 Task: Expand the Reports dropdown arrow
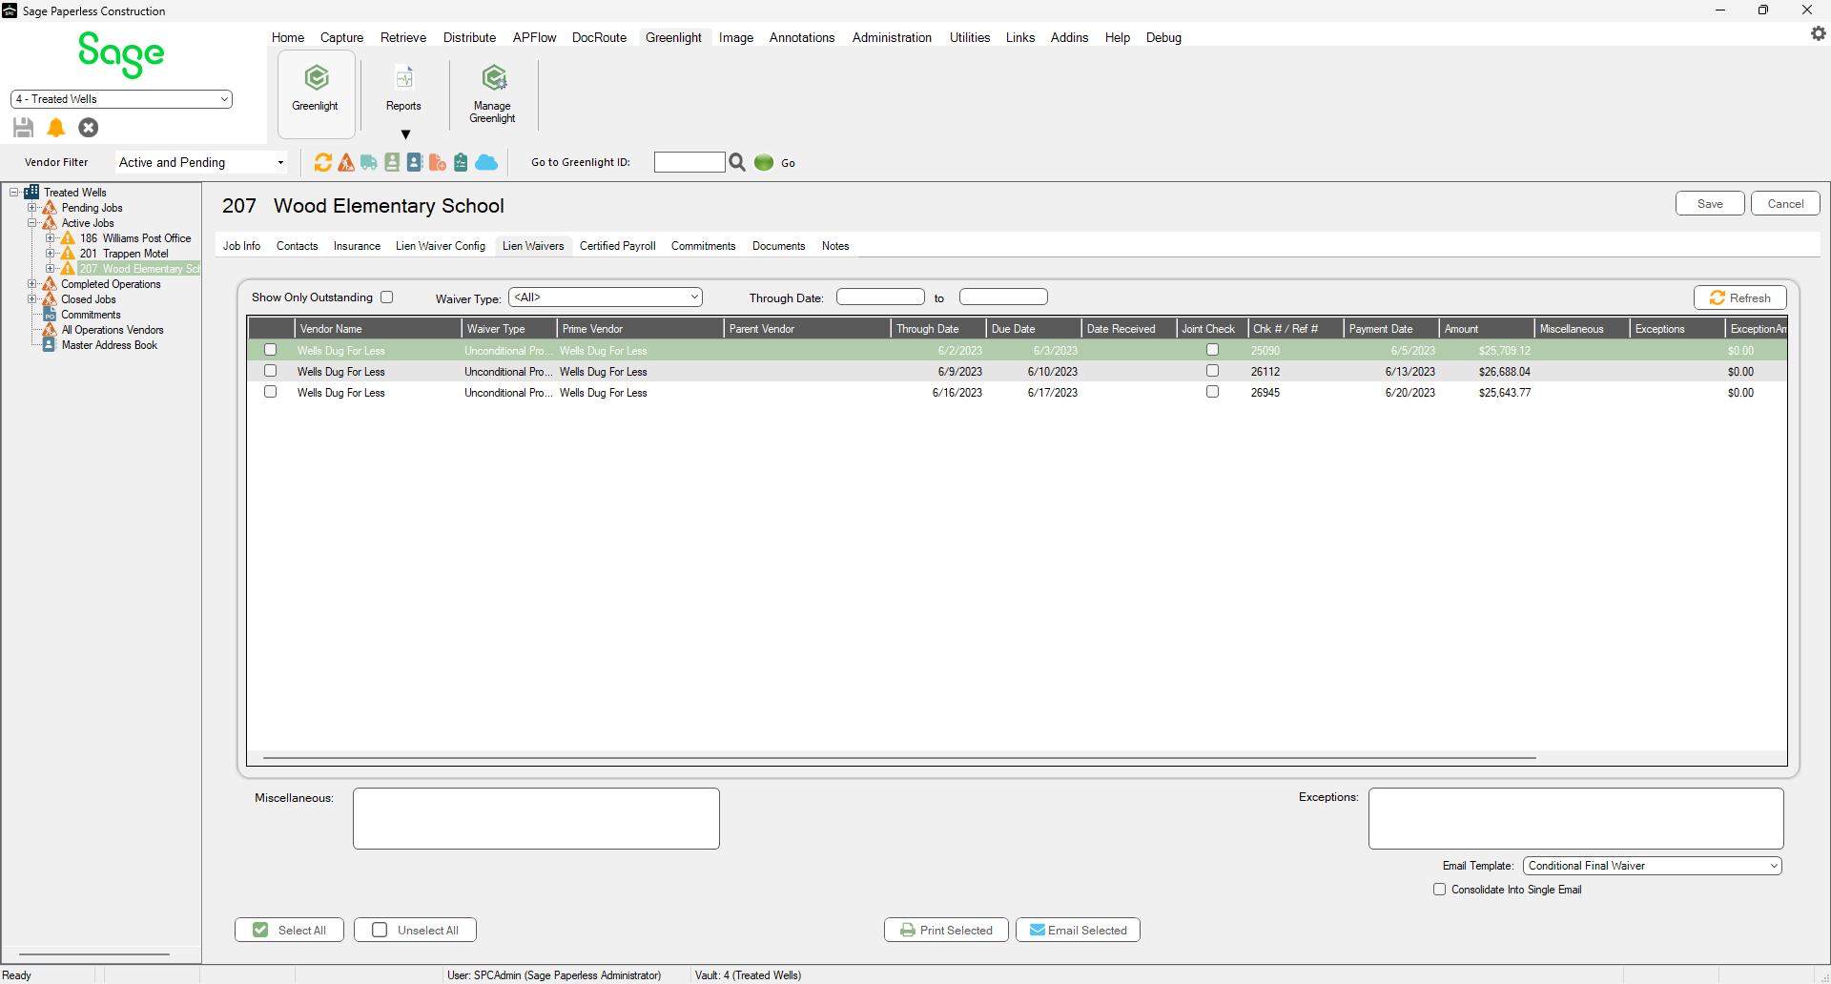tap(405, 134)
